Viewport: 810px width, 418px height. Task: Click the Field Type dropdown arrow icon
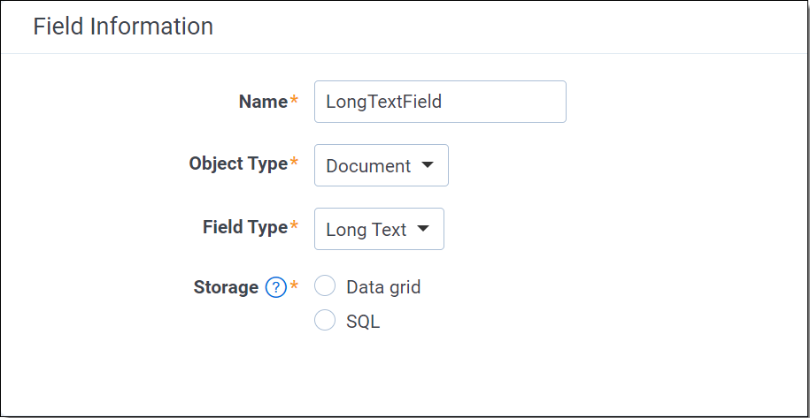click(x=423, y=228)
